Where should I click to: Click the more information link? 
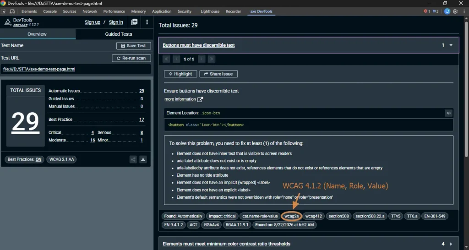180,99
